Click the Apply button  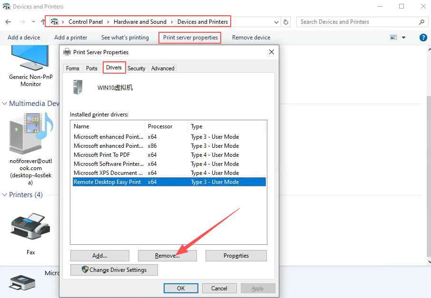coord(257,288)
